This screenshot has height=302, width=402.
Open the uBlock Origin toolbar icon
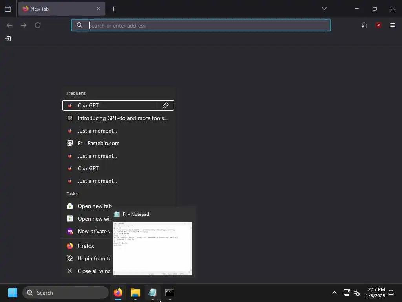tap(378, 25)
